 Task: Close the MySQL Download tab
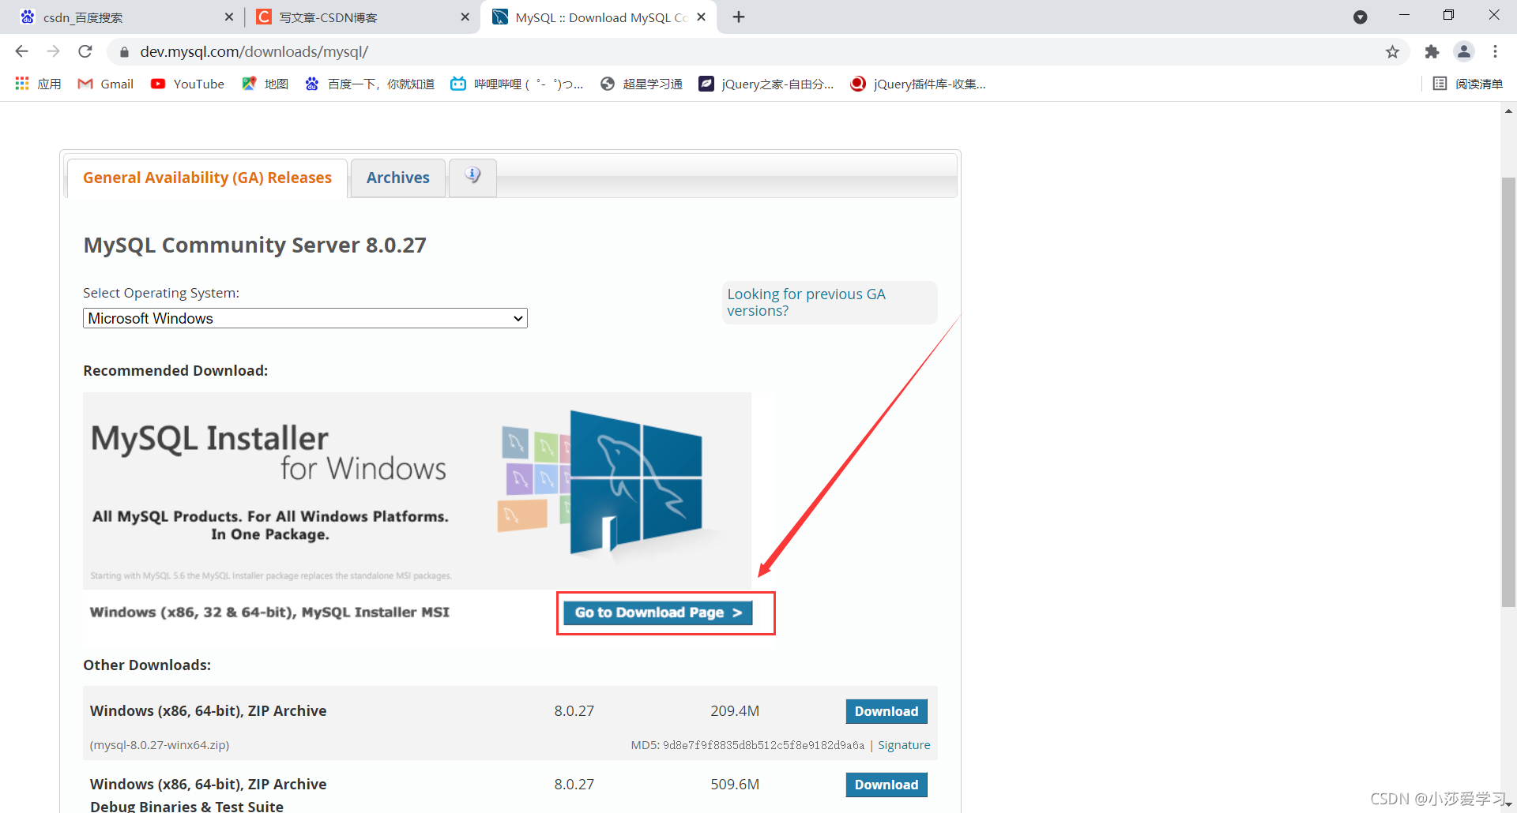coord(701,17)
